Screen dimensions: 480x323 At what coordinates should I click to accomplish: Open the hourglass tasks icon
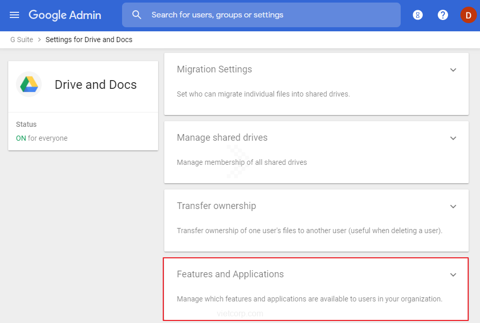(x=418, y=15)
